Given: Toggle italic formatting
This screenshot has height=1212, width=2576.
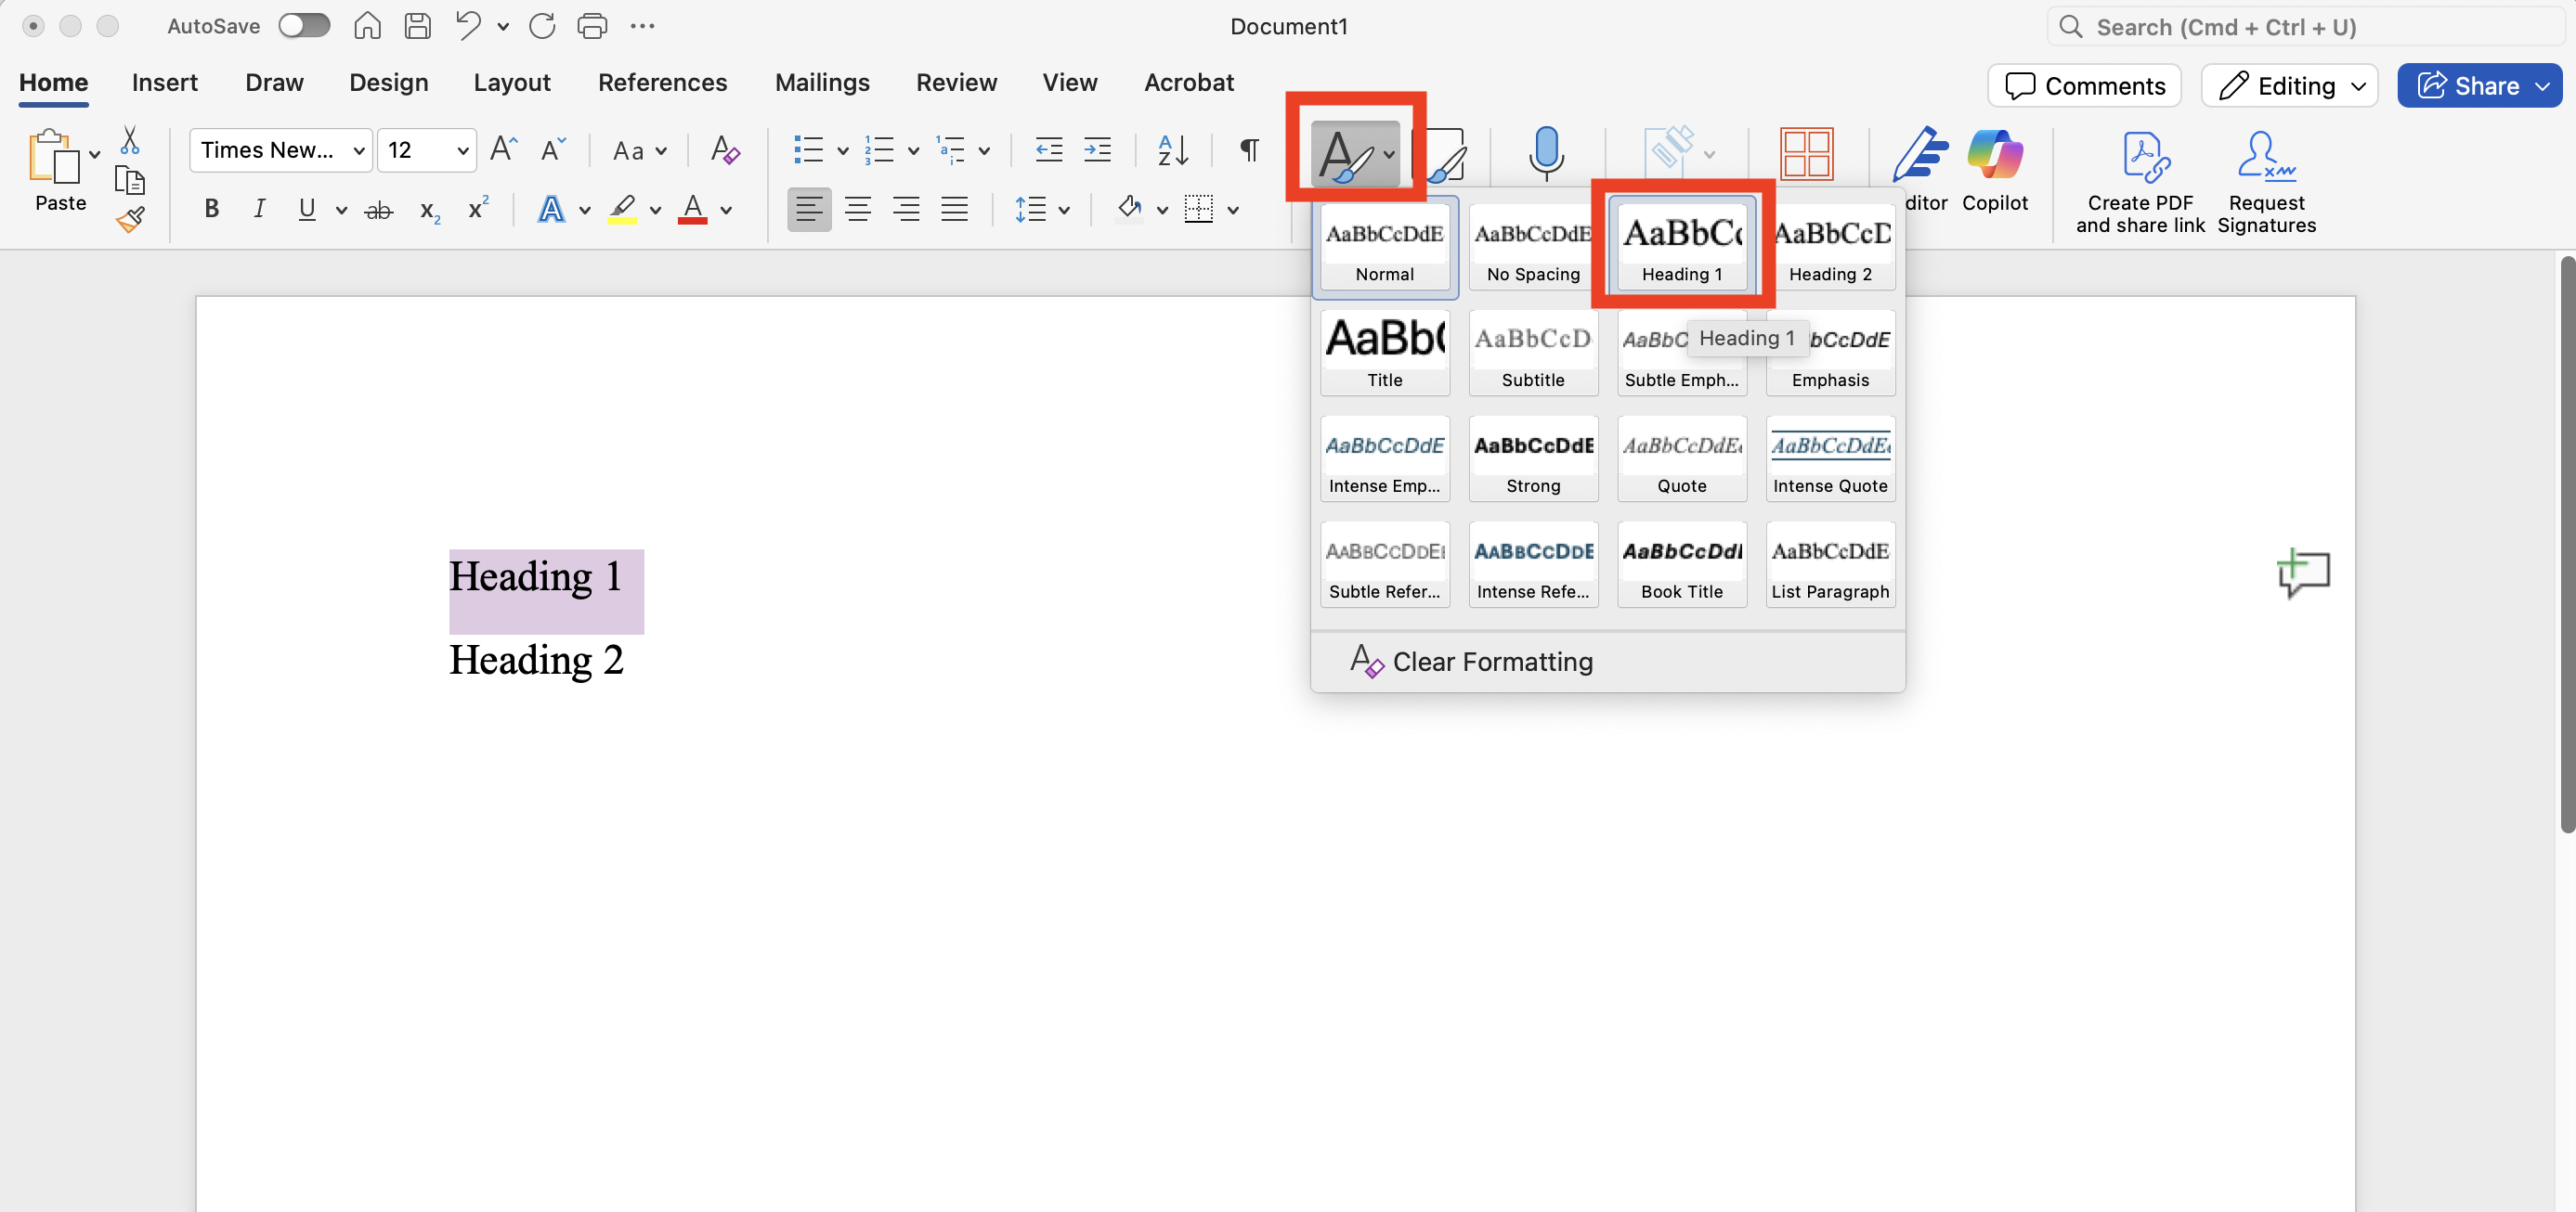Looking at the screenshot, I should tap(259, 209).
